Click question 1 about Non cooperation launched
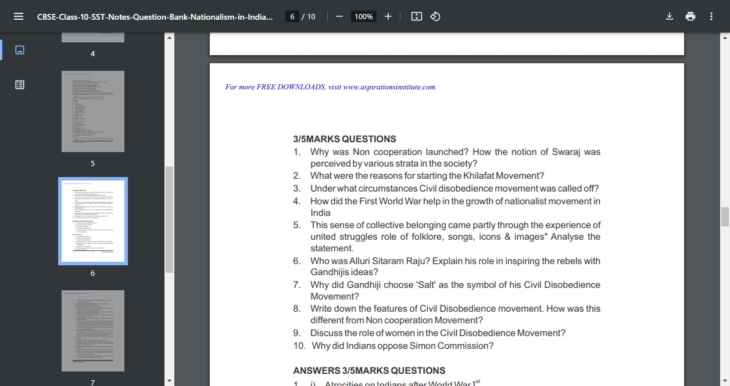 447,158
